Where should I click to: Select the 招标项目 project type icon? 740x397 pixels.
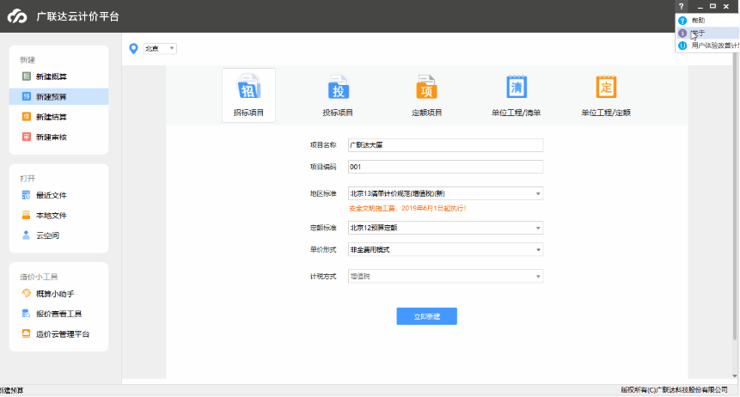tap(248, 90)
